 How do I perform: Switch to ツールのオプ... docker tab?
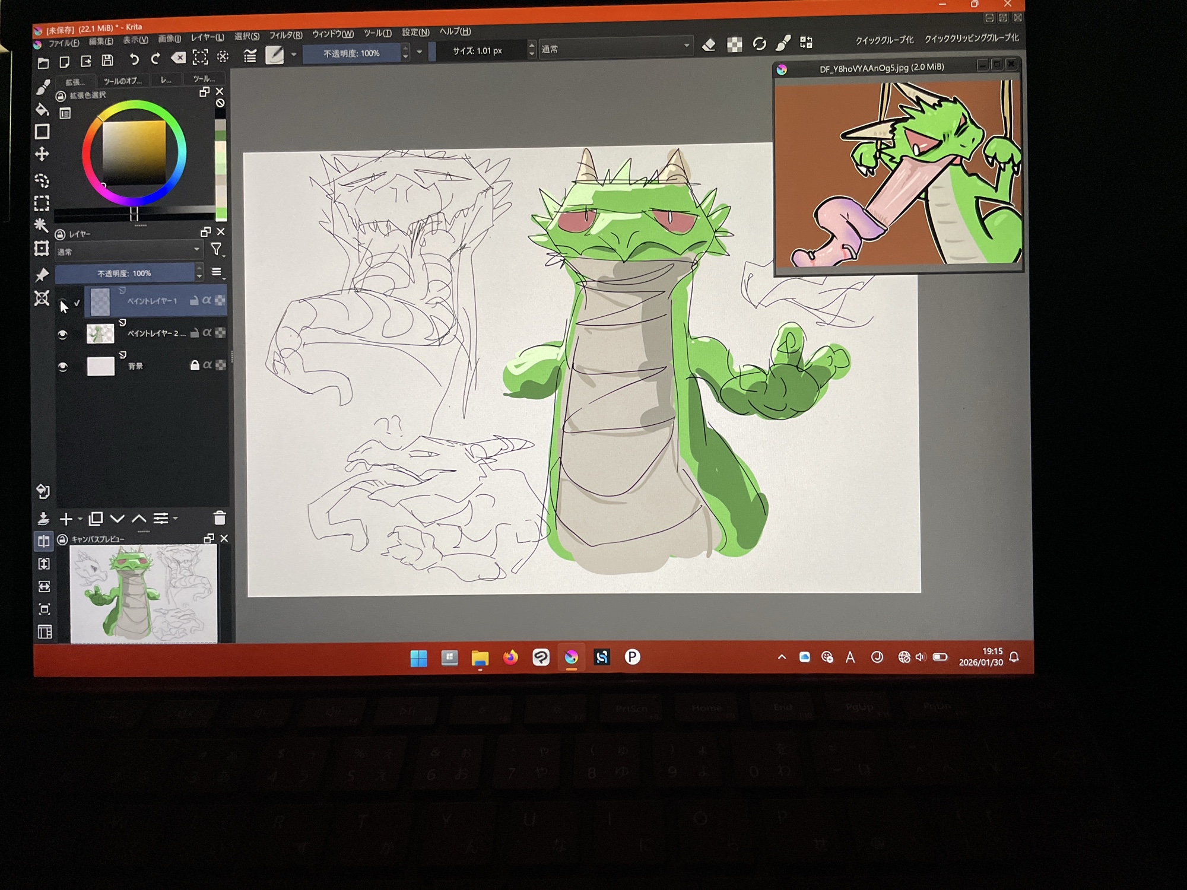pos(122,81)
